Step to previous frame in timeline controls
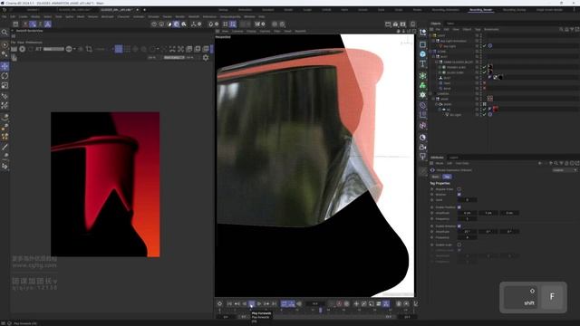 pos(244,304)
